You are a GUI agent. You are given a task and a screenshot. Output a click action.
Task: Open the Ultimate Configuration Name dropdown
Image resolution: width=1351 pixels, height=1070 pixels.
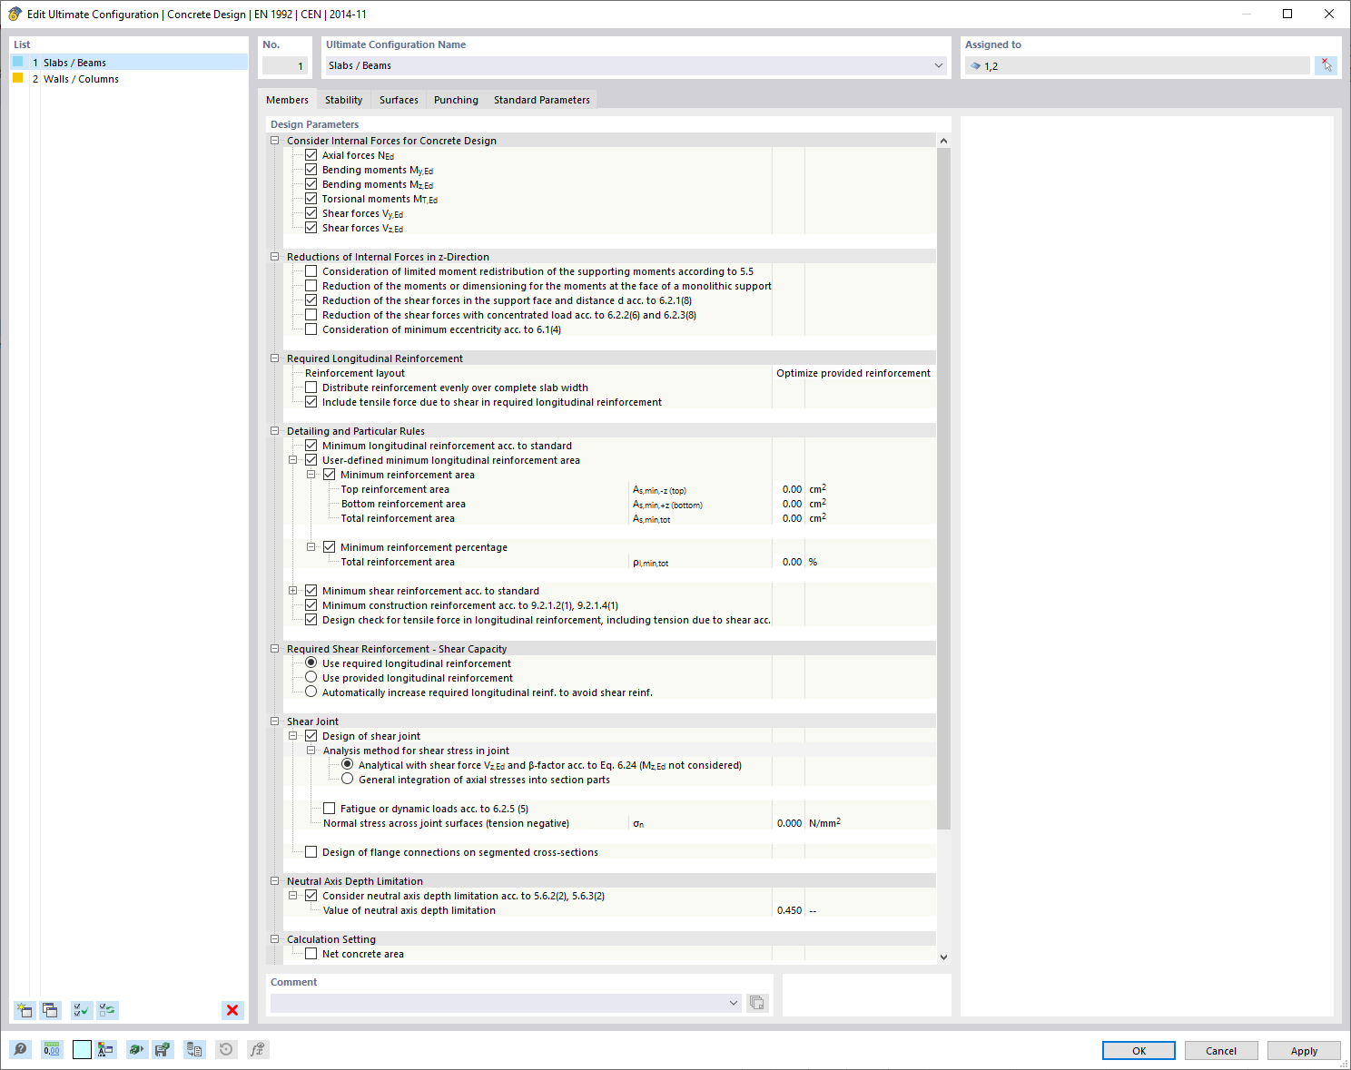click(938, 64)
